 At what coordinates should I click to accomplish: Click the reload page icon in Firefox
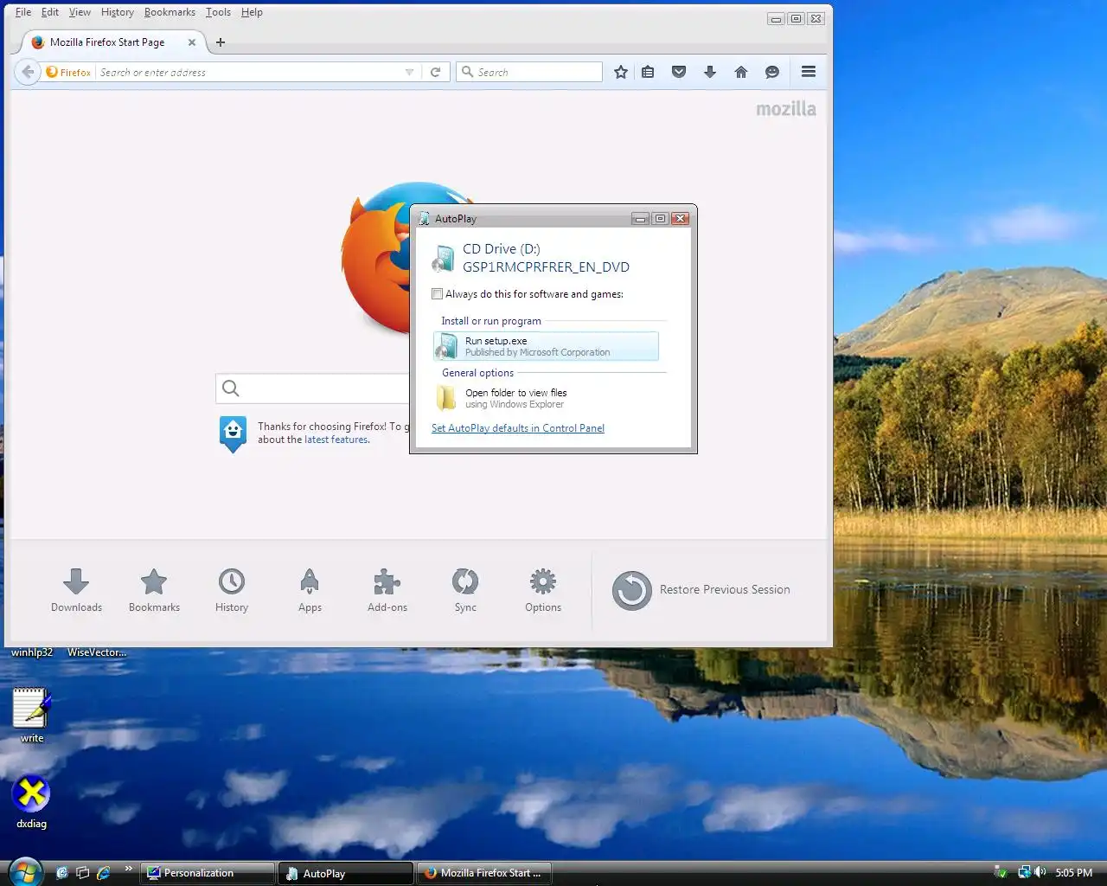[436, 73]
